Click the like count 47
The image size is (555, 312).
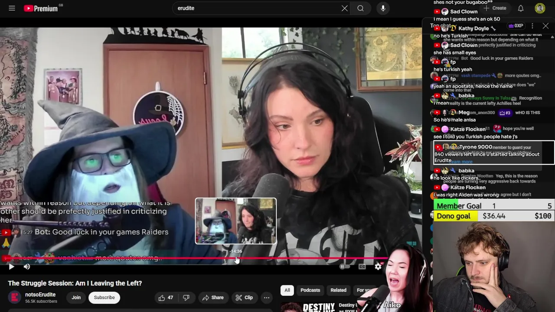(170, 298)
